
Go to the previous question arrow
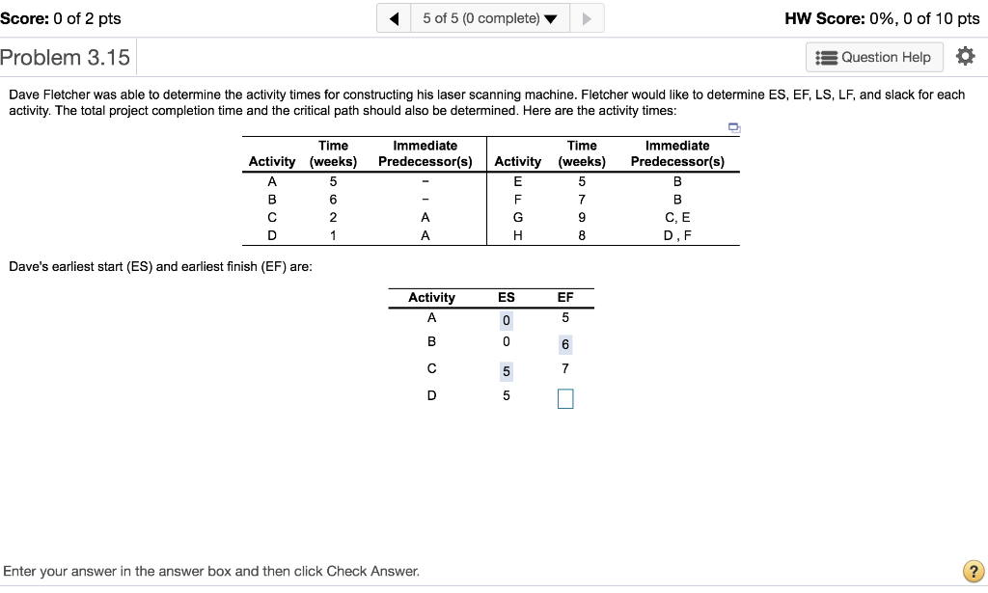click(394, 18)
